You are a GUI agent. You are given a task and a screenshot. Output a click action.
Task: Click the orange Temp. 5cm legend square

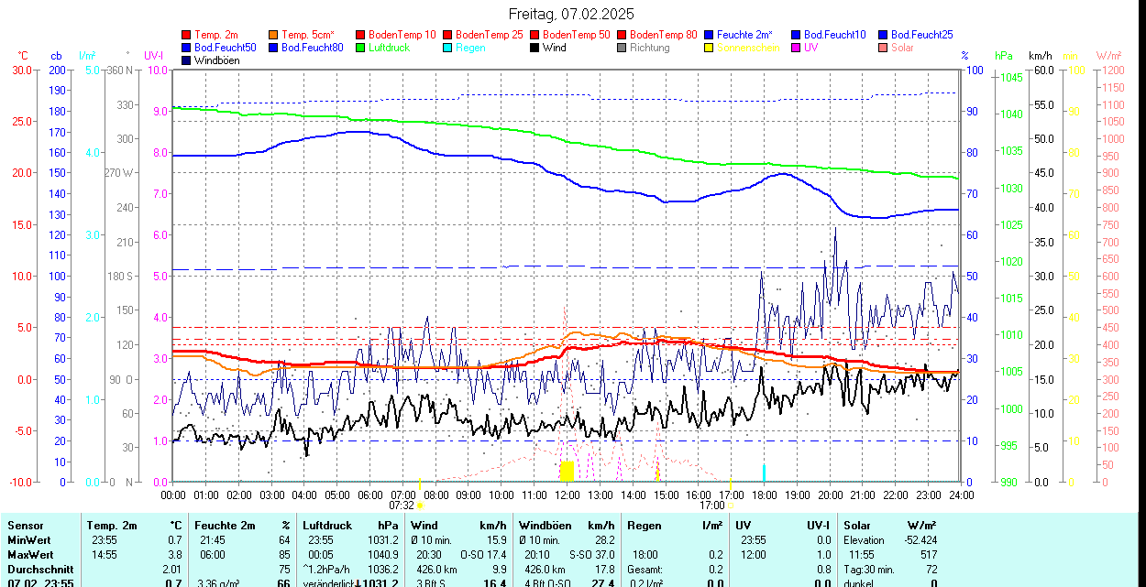click(x=274, y=35)
